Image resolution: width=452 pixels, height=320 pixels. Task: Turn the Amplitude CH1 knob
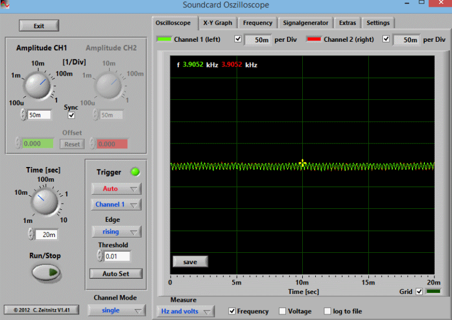pyautogui.click(x=38, y=85)
